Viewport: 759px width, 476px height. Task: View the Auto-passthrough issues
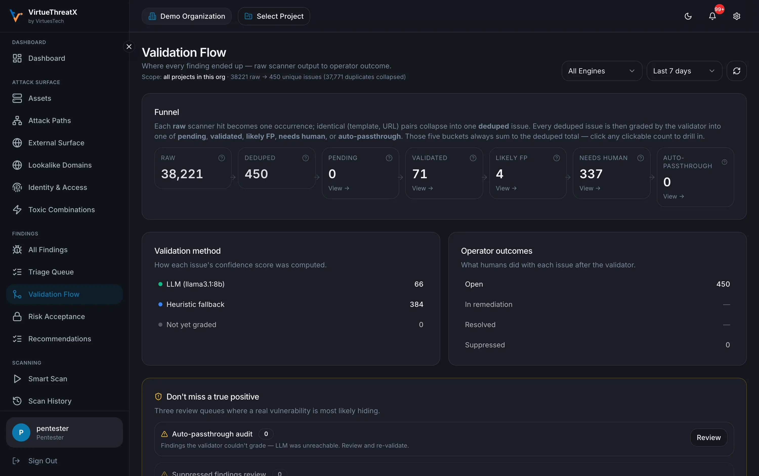point(673,196)
